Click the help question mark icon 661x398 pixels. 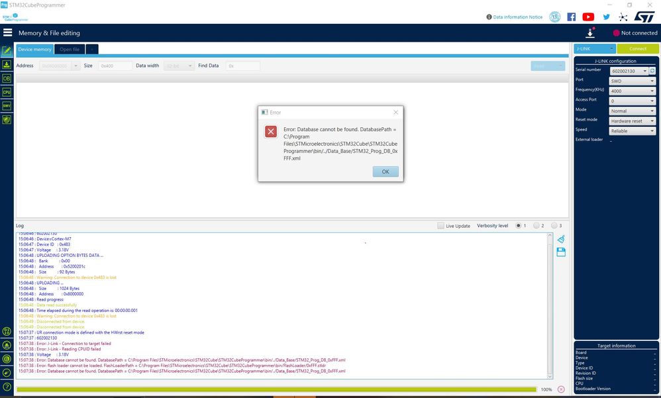[7, 387]
